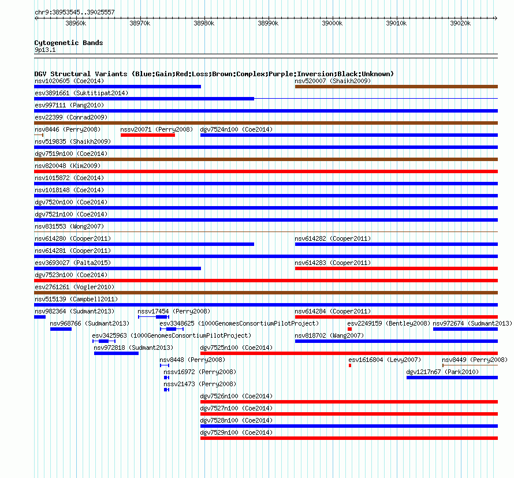
Task: Select nsv515139 (Campbell2011) label
Action: click(76, 299)
